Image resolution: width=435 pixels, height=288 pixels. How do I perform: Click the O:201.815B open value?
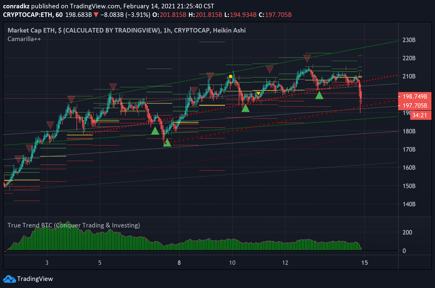point(169,15)
